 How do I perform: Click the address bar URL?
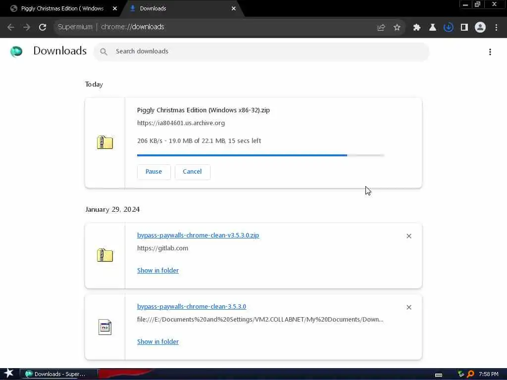coord(133,27)
